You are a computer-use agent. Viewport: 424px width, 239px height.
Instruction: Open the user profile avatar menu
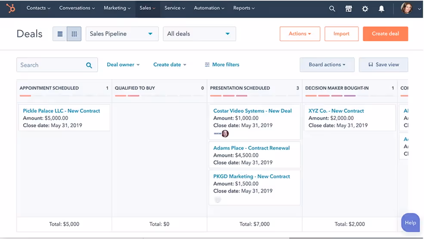[x=406, y=8]
